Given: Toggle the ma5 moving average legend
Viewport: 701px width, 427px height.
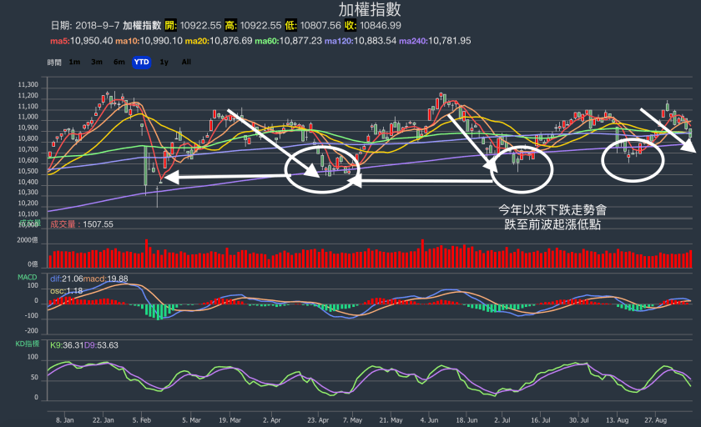Looking at the screenshot, I should (81, 41).
